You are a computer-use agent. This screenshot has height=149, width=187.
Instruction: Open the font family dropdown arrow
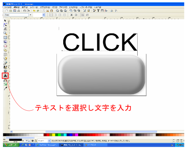click(x=30, y=15)
